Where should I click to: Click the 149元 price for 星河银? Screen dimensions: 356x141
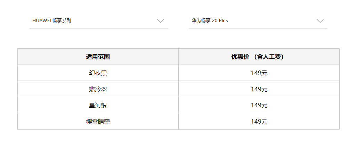pyautogui.click(x=259, y=105)
